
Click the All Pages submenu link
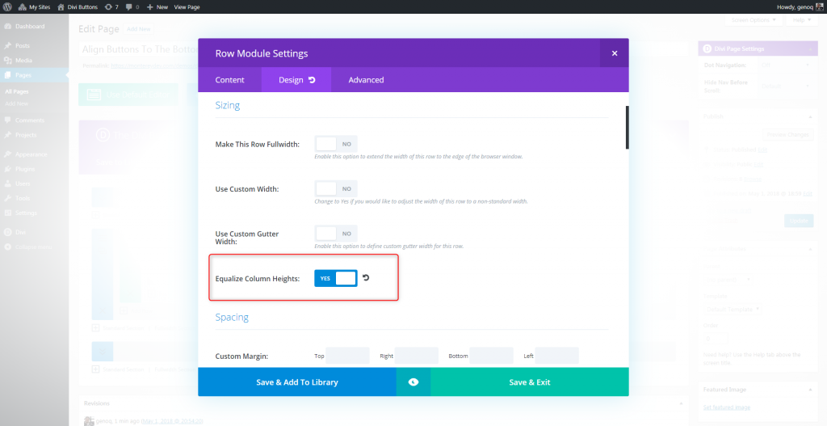coord(17,92)
